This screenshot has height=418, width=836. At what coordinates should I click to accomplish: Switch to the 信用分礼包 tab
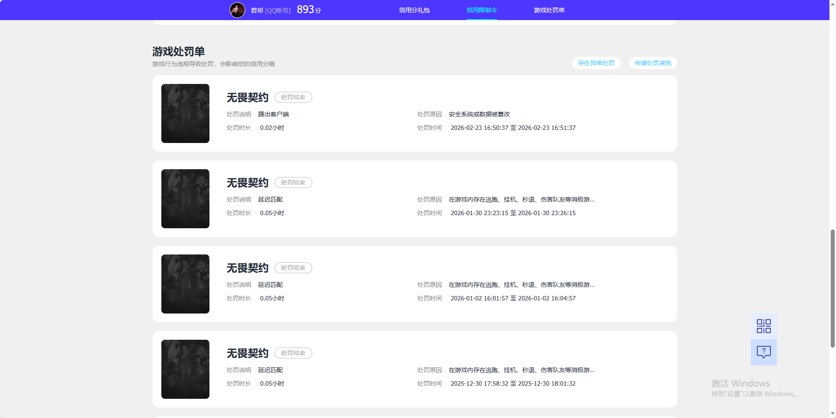(414, 10)
